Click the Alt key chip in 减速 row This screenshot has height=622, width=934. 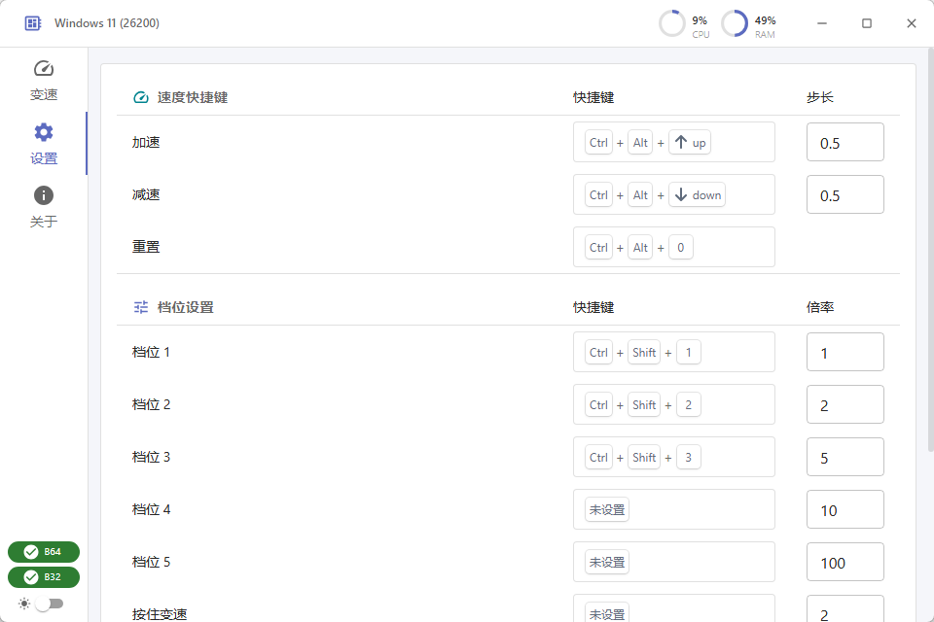point(640,194)
